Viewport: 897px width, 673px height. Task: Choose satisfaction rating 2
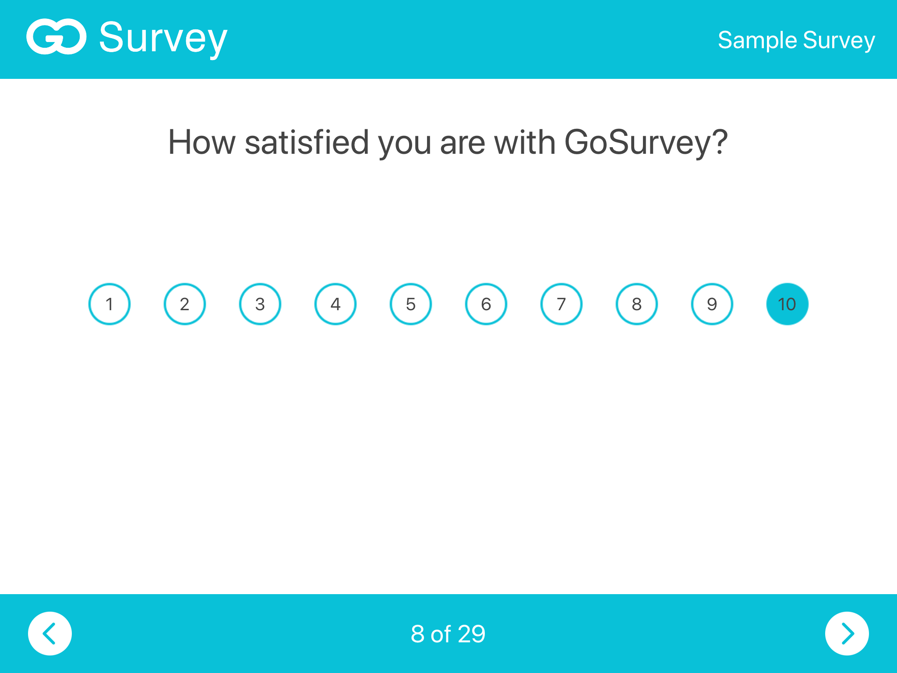[x=185, y=304]
